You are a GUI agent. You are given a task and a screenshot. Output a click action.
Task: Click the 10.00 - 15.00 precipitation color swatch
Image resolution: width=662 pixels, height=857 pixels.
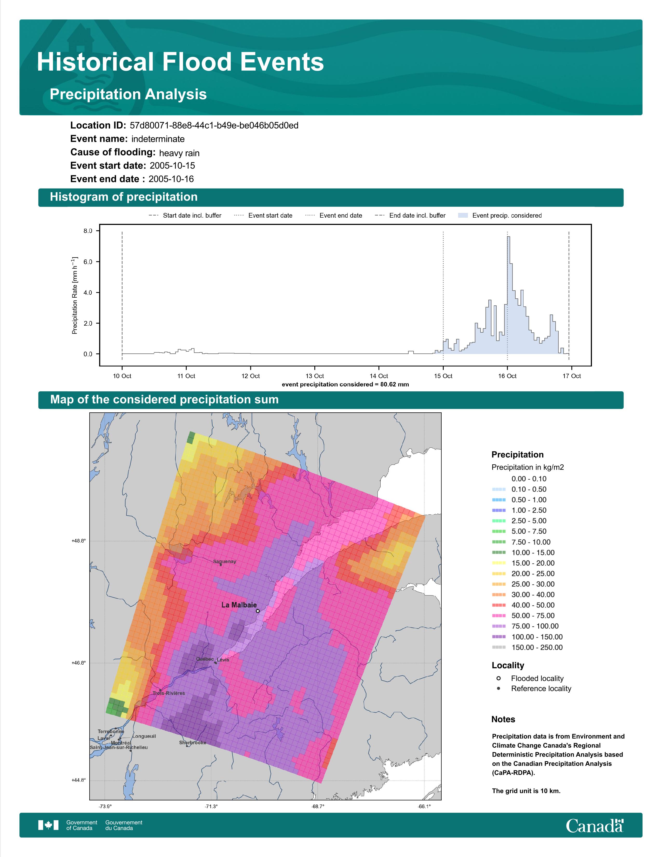tap(499, 552)
